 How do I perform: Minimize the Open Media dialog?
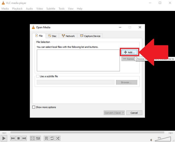[120, 27]
